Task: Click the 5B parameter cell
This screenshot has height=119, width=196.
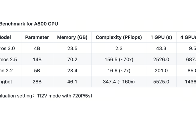Action: [x=37, y=71]
